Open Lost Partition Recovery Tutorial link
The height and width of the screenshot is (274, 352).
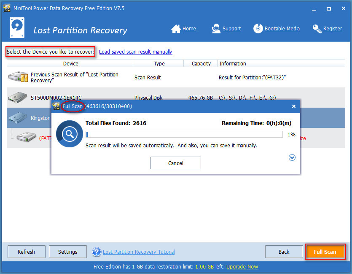pyautogui.click(x=139, y=252)
